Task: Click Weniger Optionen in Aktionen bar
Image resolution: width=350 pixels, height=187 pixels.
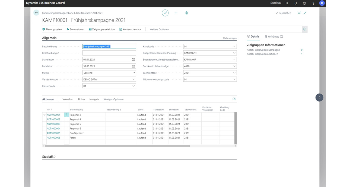Action: [x=113, y=99]
